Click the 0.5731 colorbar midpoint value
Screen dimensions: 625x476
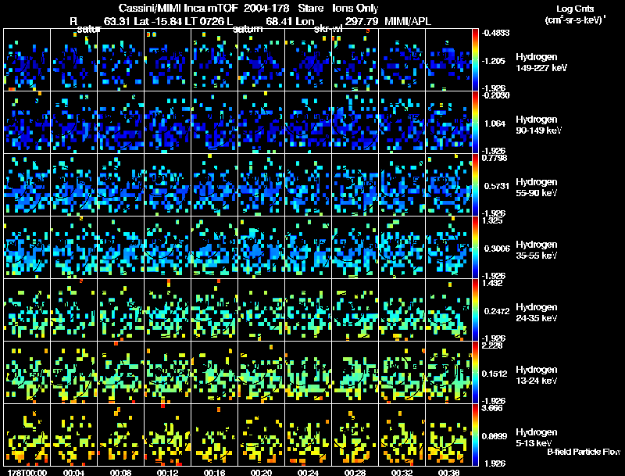pos(496,186)
